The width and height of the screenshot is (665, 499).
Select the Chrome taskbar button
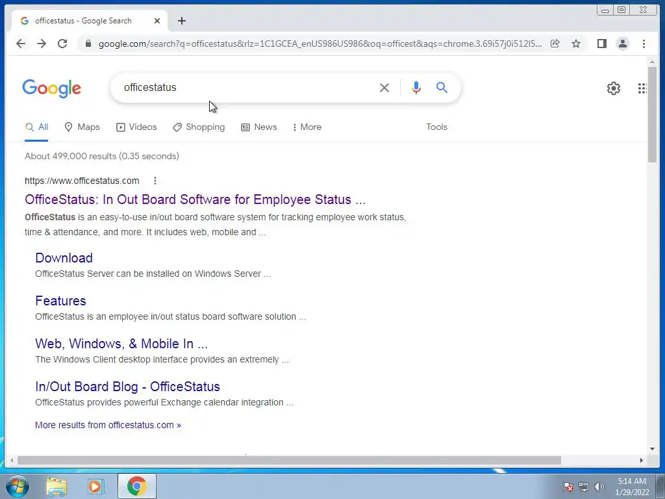pos(136,486)
